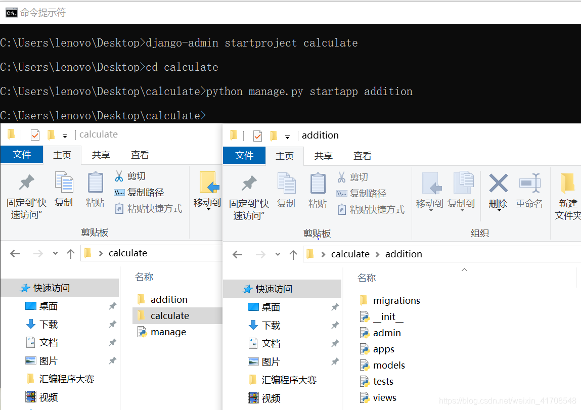Image resolution: width=581 pixels, height=410 pixels.
Task: Switch to Share (共享) tab in calculate window
Action: (x=101, y=155)
